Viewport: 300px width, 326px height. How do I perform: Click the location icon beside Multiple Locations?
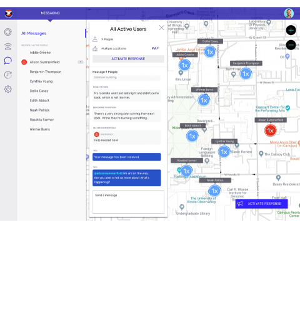pyautogui.click(x=95, y=48)
